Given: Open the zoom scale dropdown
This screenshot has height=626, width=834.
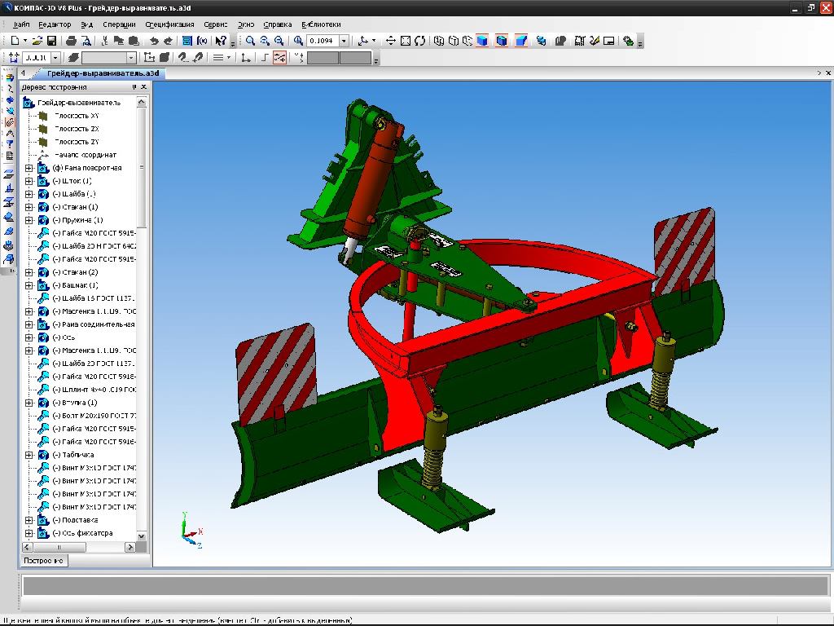Looking at the screenshot, I should tap(344, 41).
